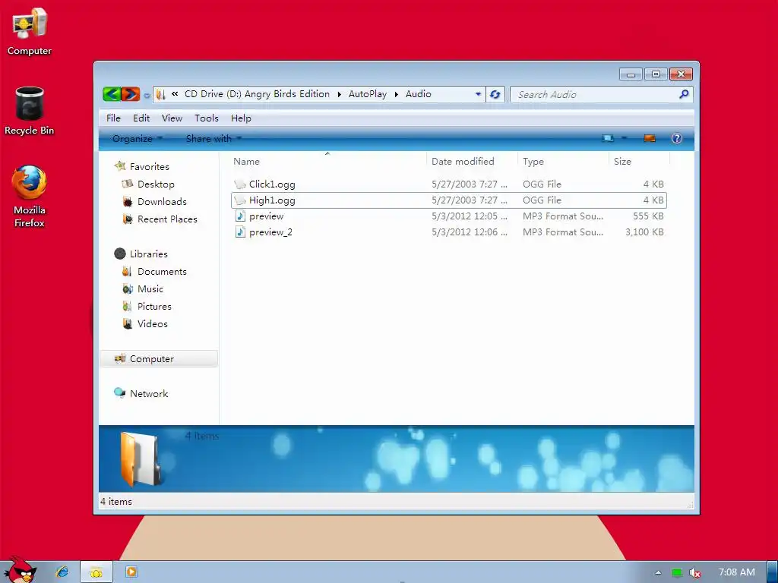The image size is (778, 583).
Task: Show hidden tray icons arrow
Action: point(658,572)
